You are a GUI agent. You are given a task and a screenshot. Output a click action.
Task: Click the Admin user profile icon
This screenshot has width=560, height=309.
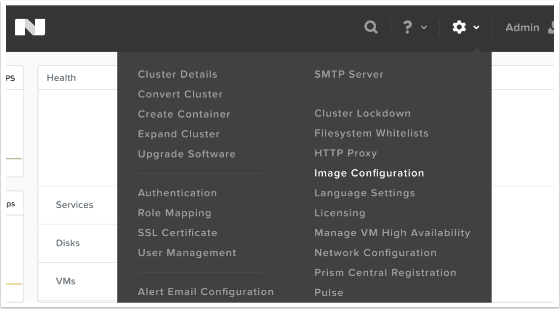click(552, 28)
